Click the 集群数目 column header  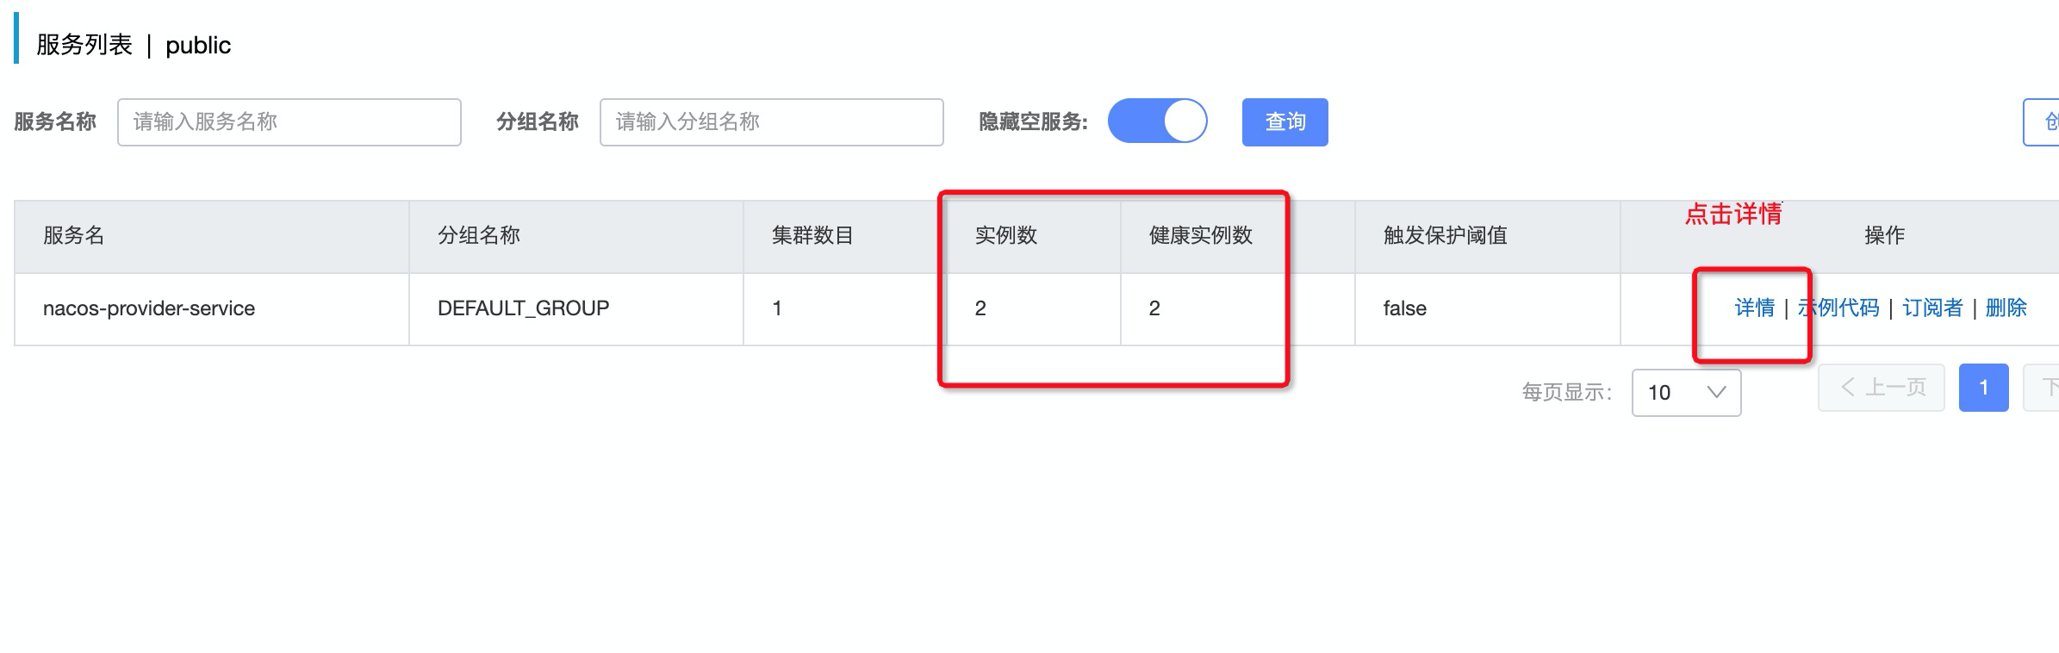pos(812,235)
